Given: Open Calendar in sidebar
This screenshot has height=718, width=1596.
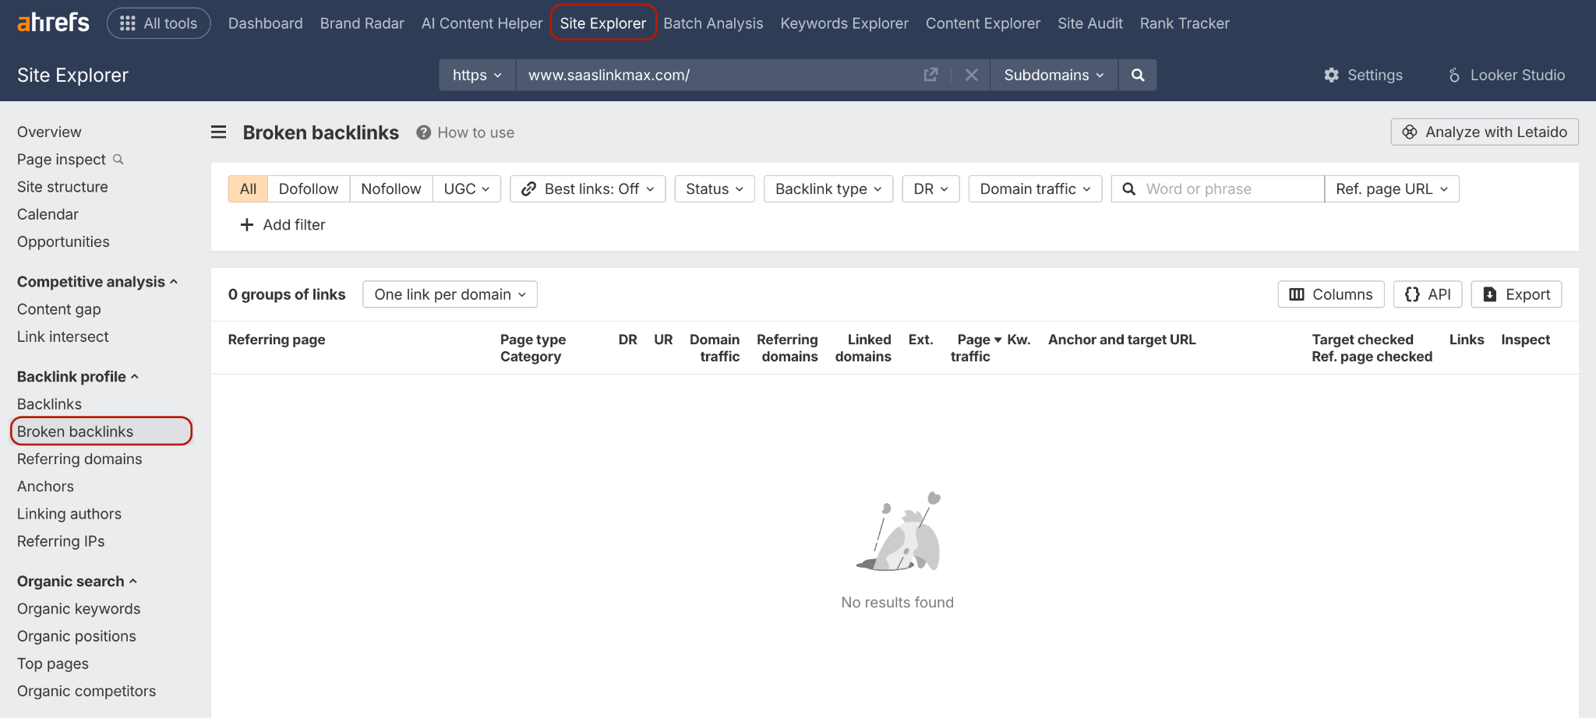Looking at the screenshot, I should 48,214.
